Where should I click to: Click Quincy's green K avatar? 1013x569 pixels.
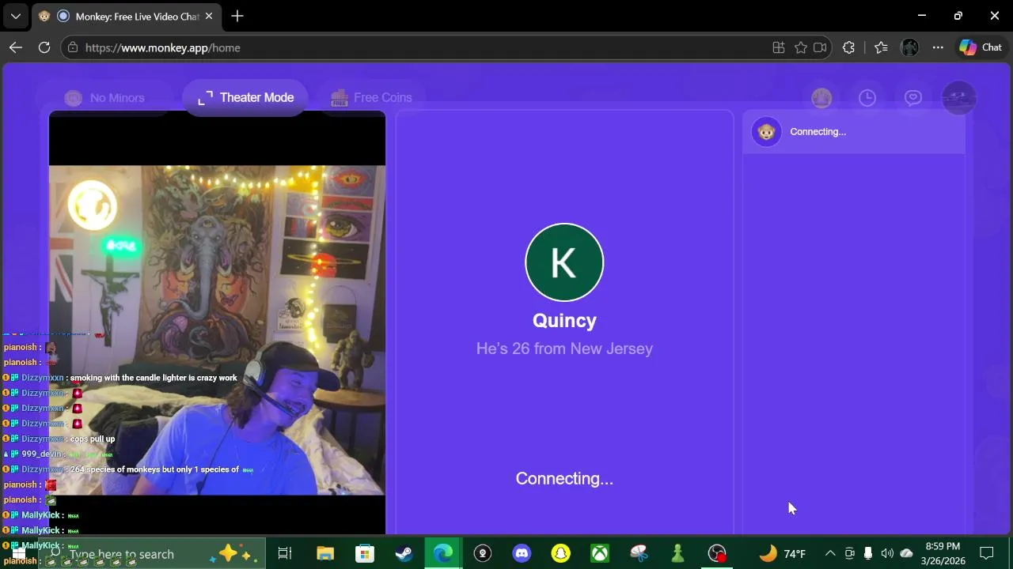pos(564,262)
